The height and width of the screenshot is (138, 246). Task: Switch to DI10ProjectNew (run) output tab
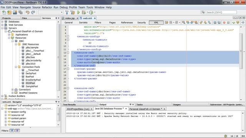click(80, 109)
